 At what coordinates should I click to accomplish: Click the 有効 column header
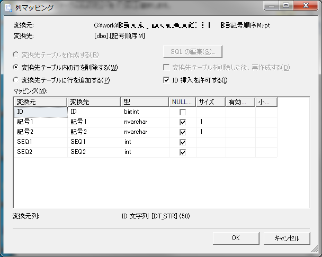(240, 102)
